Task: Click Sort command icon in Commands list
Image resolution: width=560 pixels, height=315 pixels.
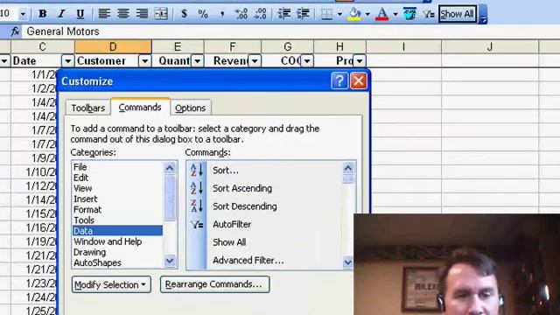Action: click(196, 170)
